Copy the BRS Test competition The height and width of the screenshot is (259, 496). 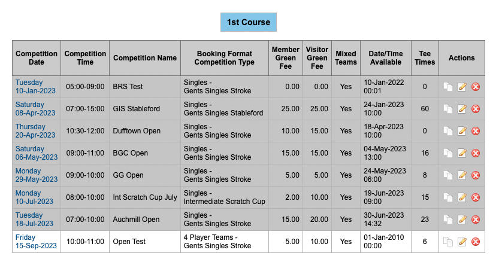click(x=448, y=87)
